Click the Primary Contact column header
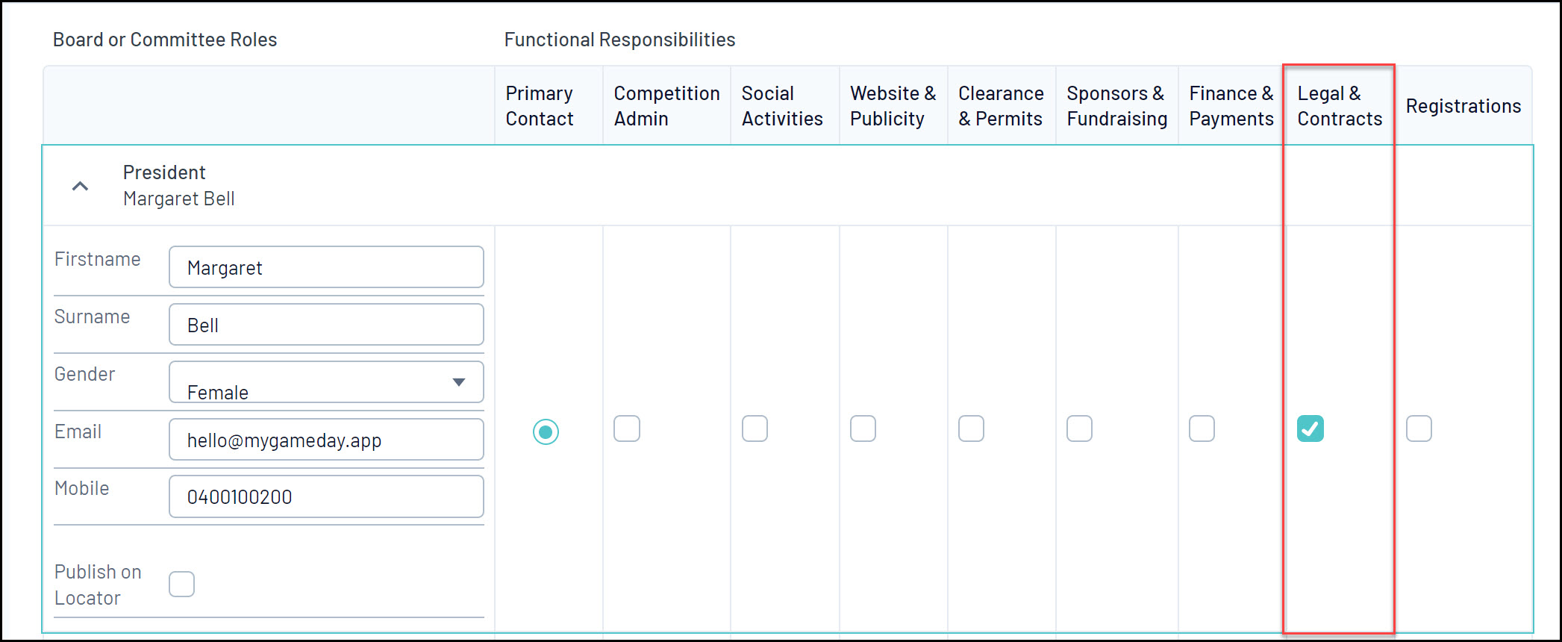 (x=540, y=106)
